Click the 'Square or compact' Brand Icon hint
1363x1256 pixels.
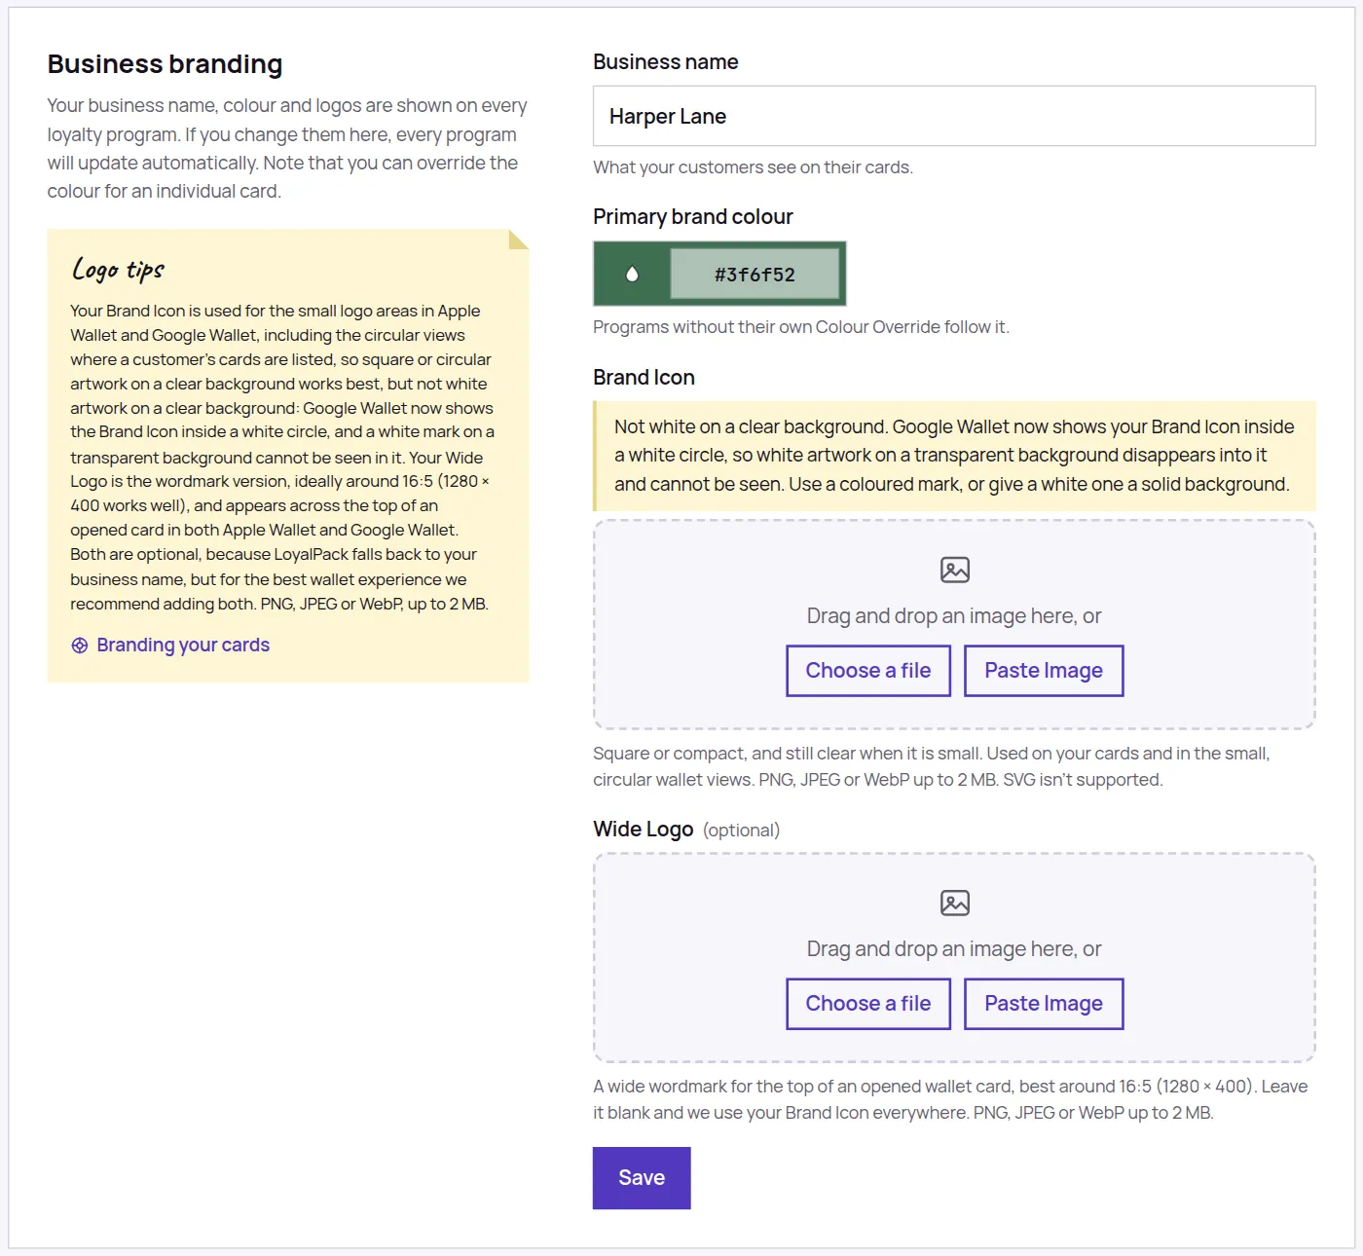click(932, 766)
